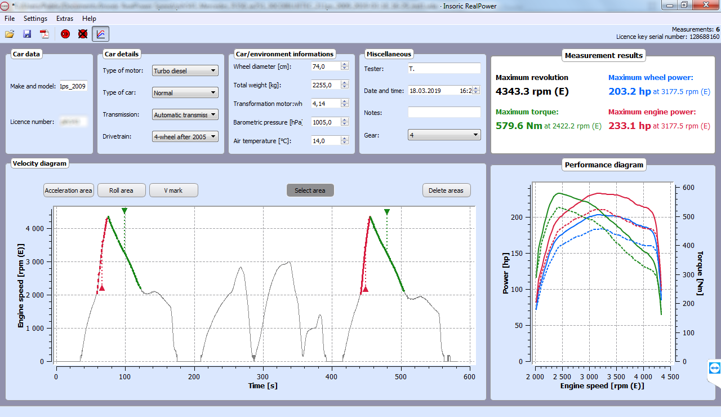This screenshot has width=721, height=417.
Task: Click the Velocity diagram title label
Action: point(40,163)
